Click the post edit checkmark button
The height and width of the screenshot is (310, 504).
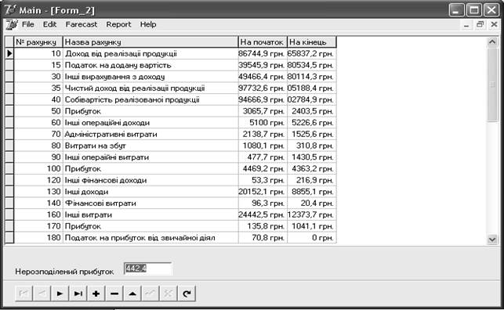[x=150, y=294]
